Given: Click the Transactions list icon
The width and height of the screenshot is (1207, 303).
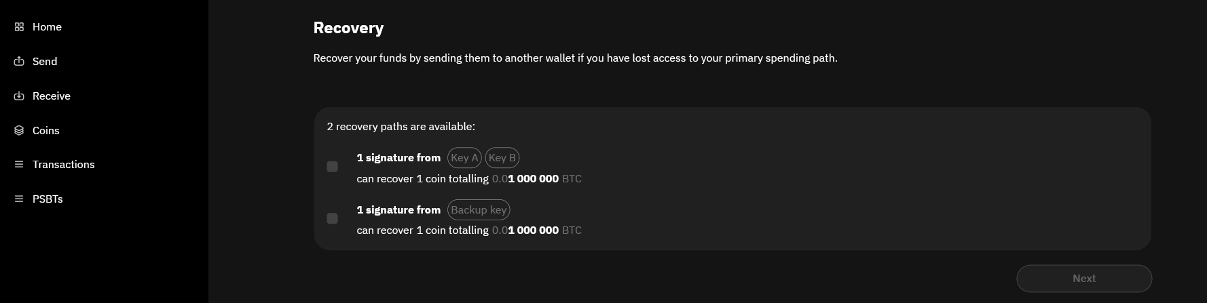Looking at the screenshot, I should click(x=19, y=165).
